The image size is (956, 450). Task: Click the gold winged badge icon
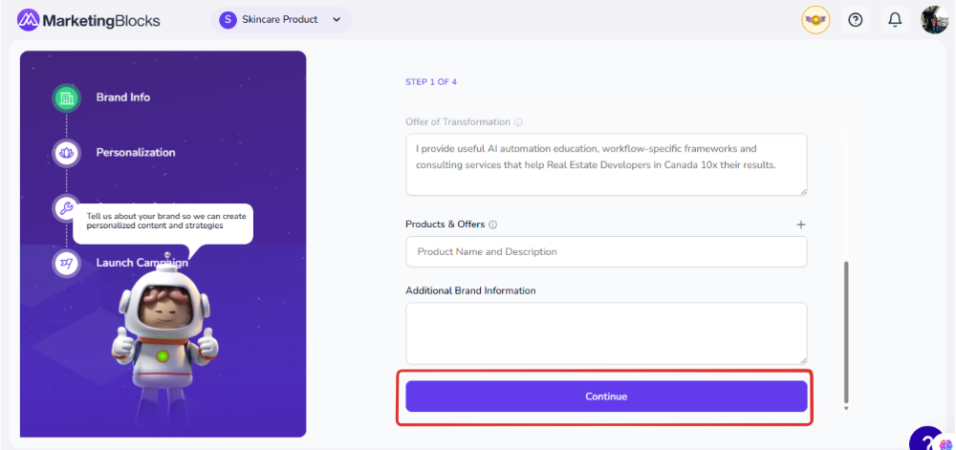(815, 20)
